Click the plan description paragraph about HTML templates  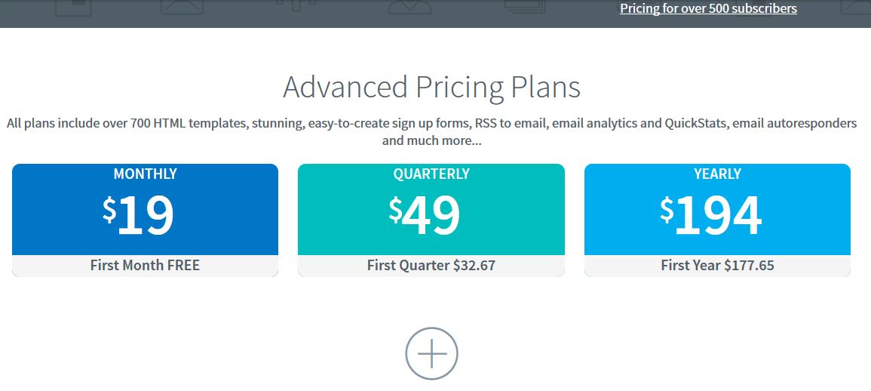[x=431, y=132]
